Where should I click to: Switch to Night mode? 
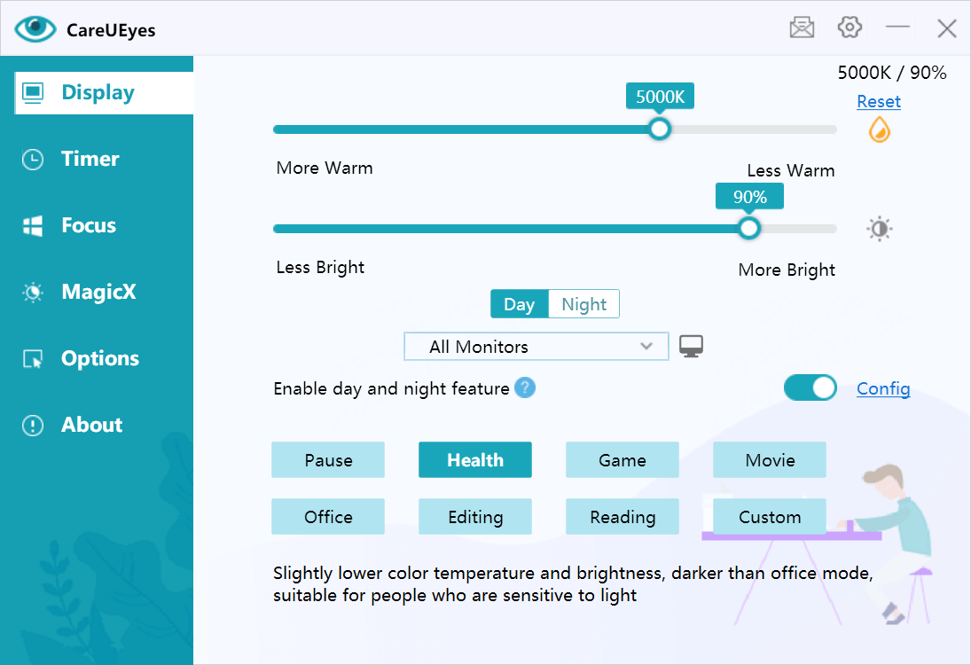tap(584, 304)
